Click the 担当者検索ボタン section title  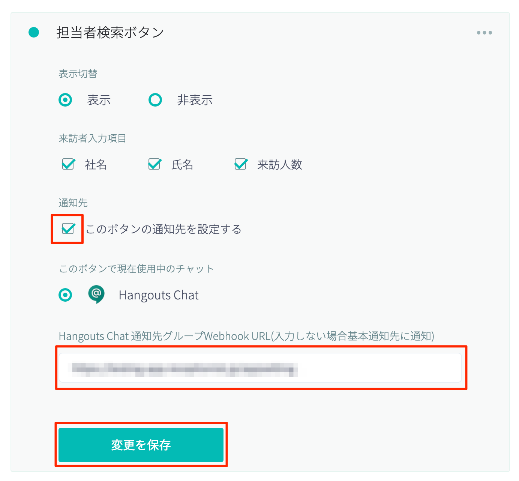click(110, 33)
